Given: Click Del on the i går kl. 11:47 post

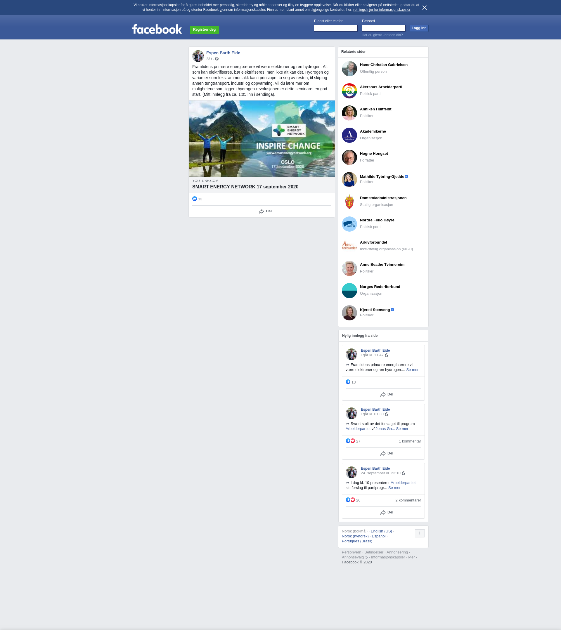Looking at the screenshot, I should tap(387, 395).
